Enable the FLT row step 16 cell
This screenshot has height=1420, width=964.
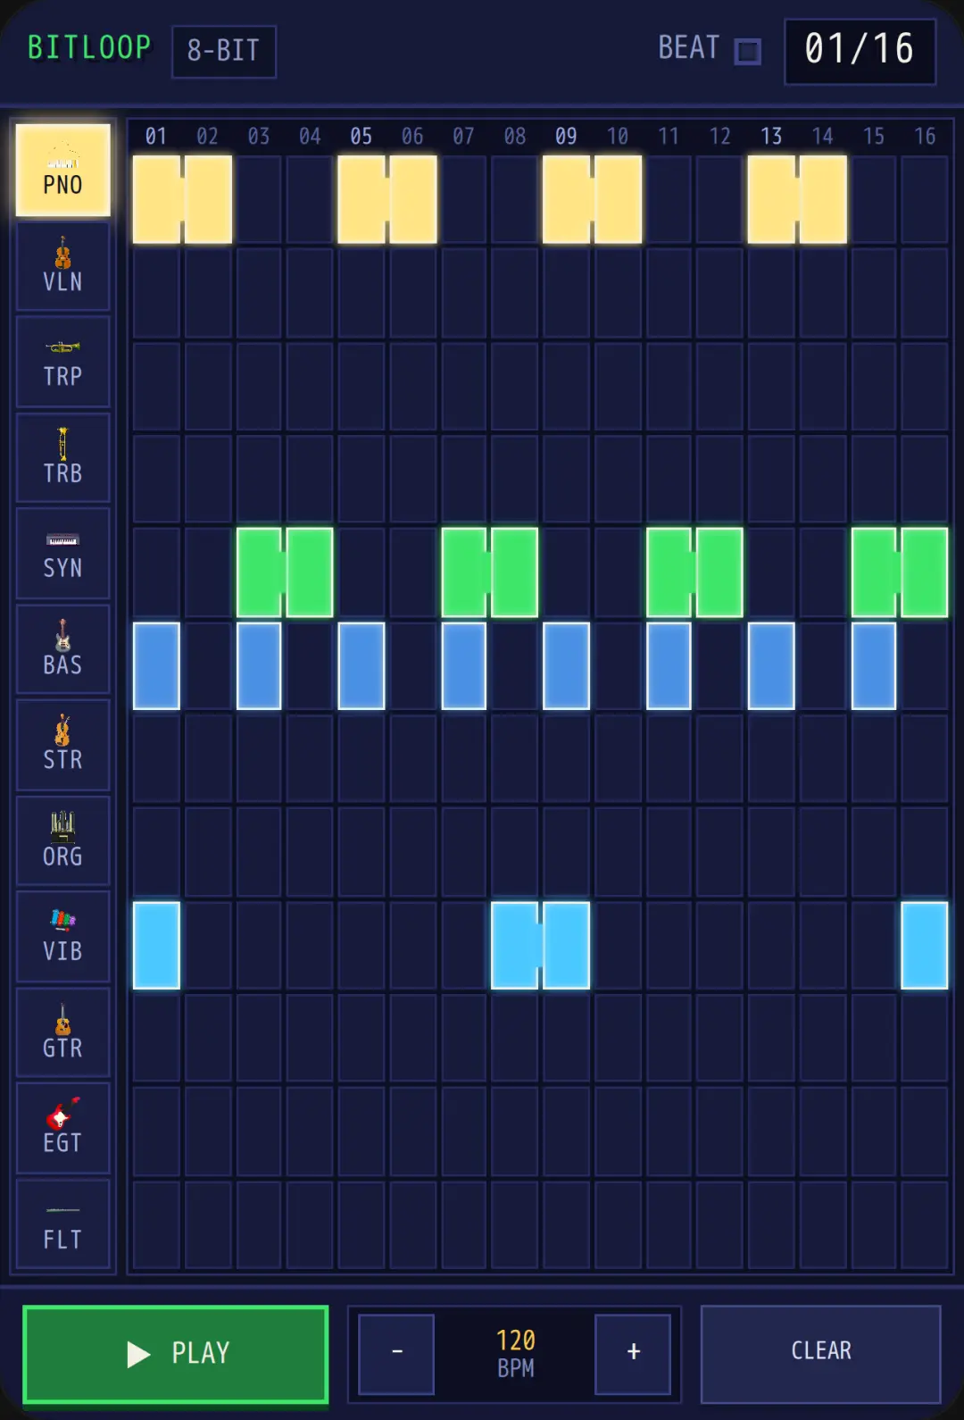click(x=925, y=1225)
